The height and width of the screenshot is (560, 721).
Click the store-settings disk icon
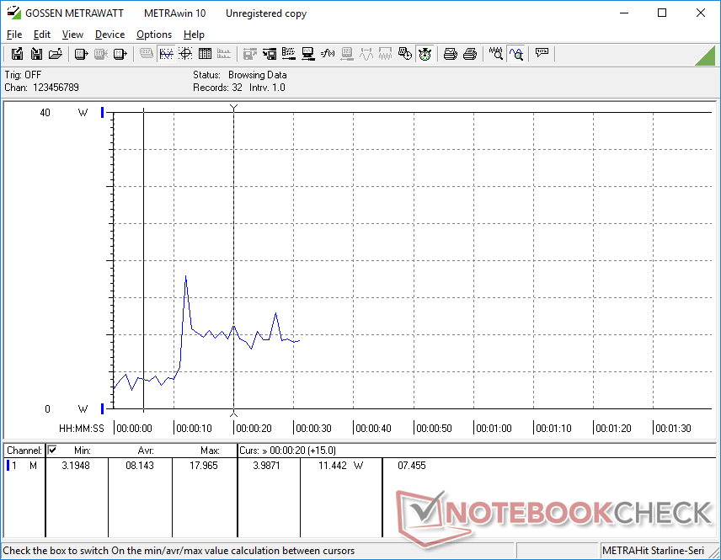point(270,54)
